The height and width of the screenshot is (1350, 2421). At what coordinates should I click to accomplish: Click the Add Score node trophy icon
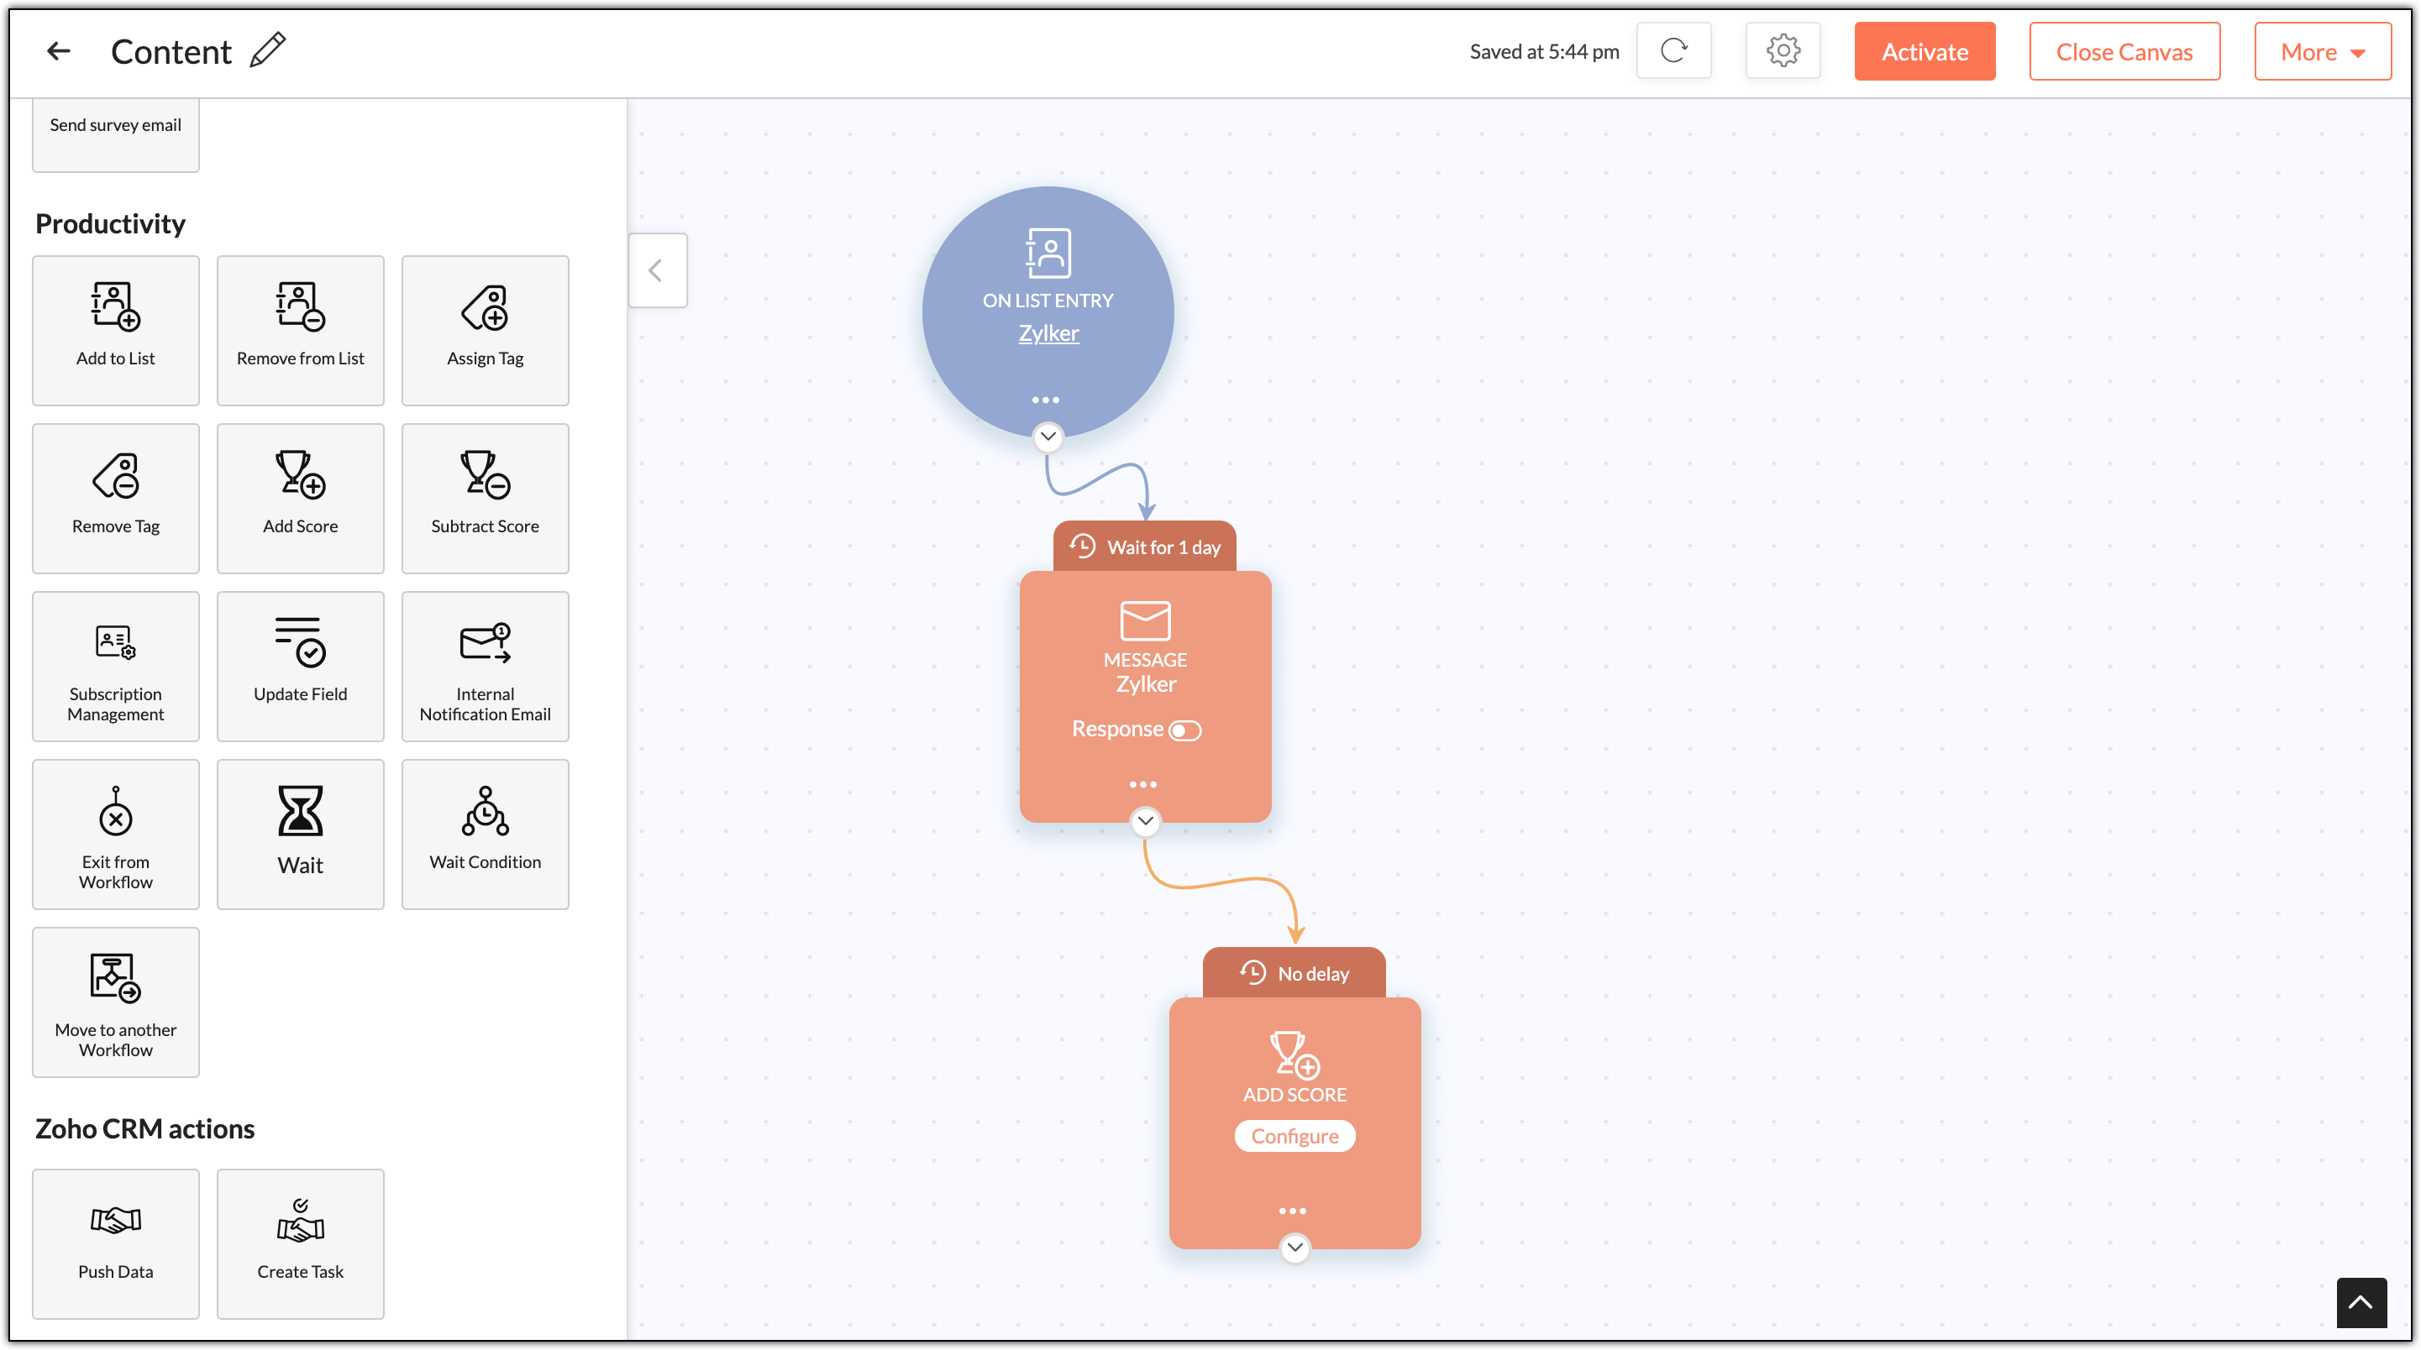pyautogui.click(x=1295, y=1054)
